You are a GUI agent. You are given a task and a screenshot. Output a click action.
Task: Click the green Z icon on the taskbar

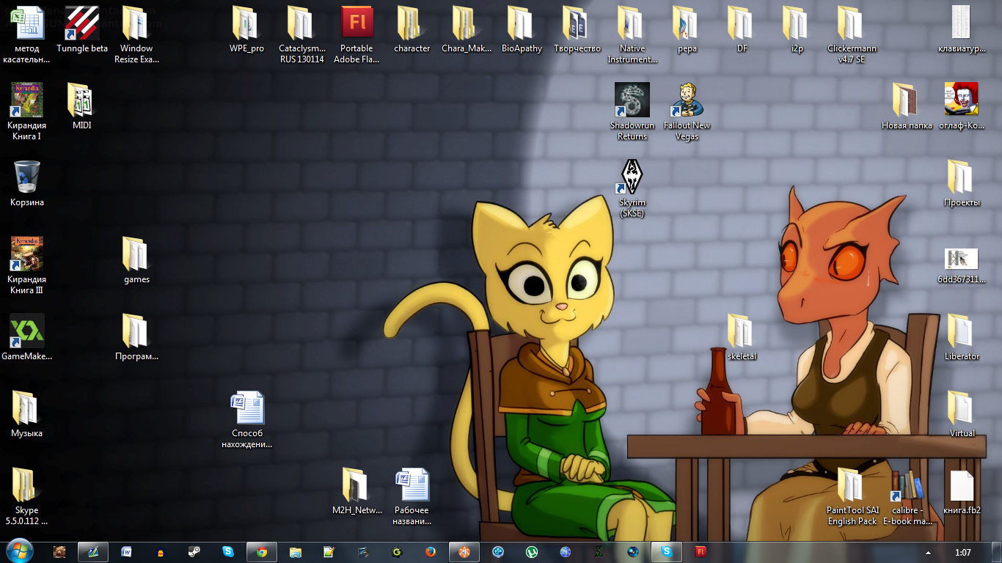coord(599,552)
